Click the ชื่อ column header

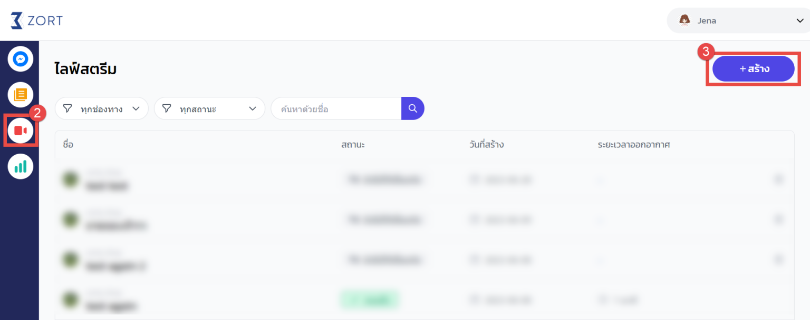click(x=67, y=144)
